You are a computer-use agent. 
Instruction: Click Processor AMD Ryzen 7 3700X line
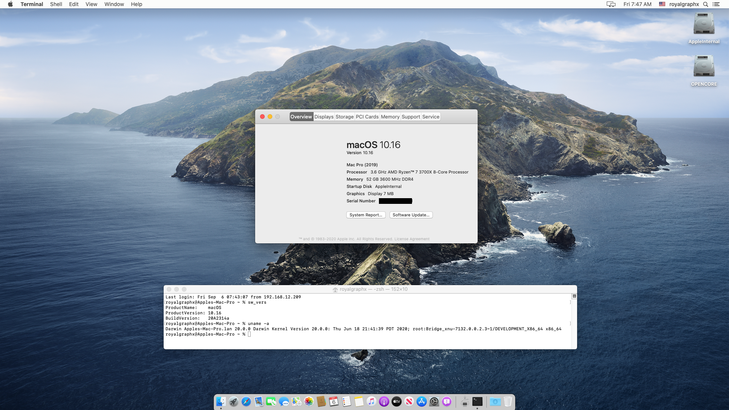[x=407, y=172]
